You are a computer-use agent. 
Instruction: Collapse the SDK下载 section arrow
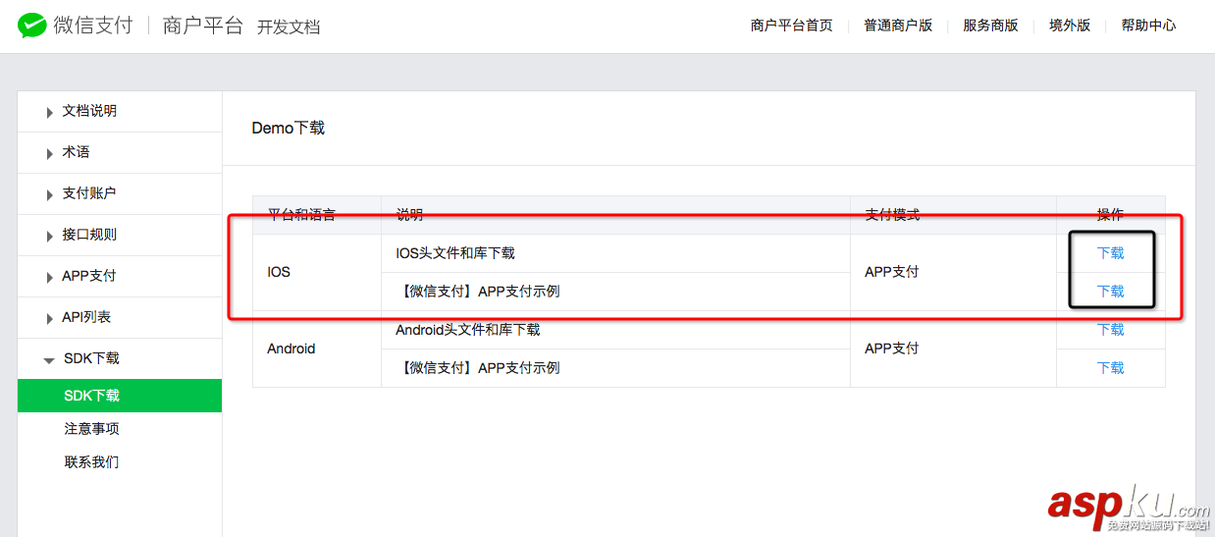(x=49, y=360)
